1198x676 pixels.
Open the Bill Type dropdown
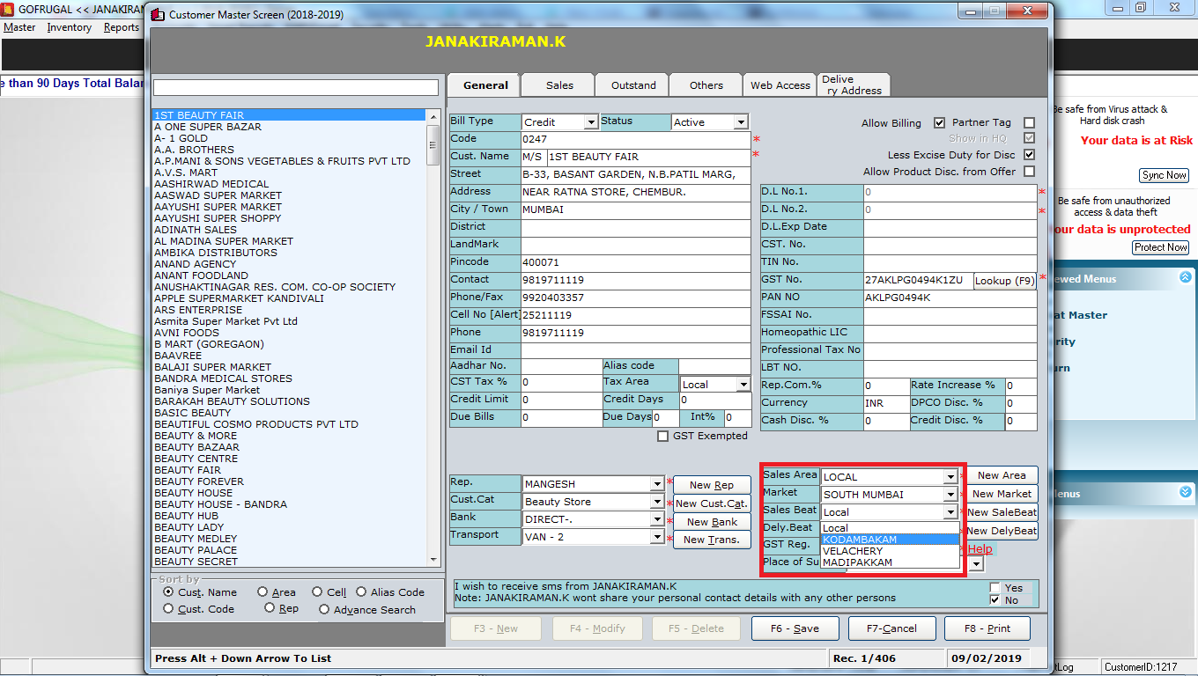click(589, 122)
